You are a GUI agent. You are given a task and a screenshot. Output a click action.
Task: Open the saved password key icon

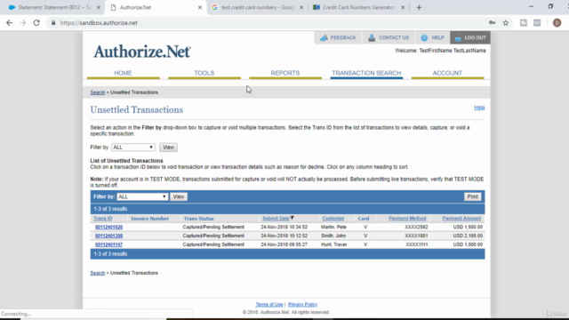(x=492, y=23)
